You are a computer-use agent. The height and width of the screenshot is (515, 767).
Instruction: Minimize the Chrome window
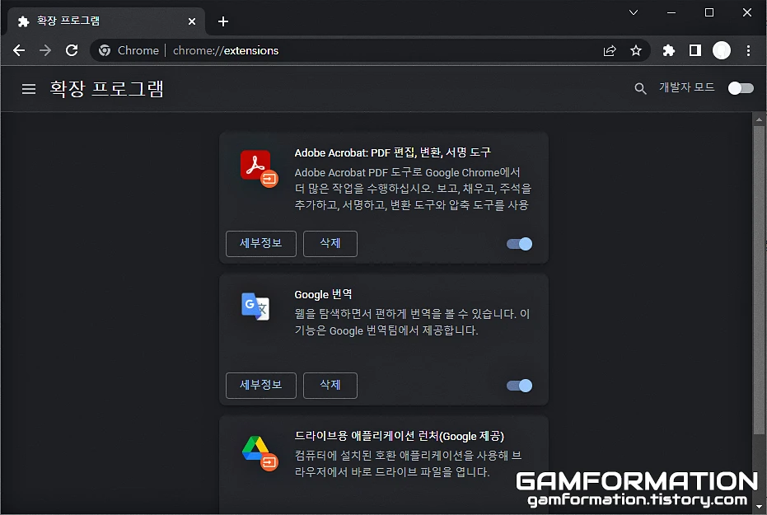[x=671, y=12]
